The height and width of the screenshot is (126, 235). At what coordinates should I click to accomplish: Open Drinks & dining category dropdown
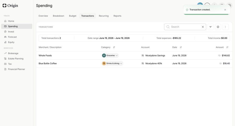pos(112,63)
